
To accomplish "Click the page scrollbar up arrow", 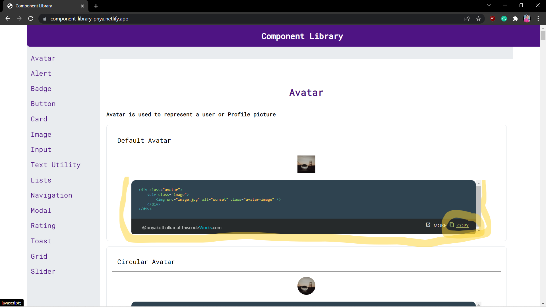I will point(543,28).
